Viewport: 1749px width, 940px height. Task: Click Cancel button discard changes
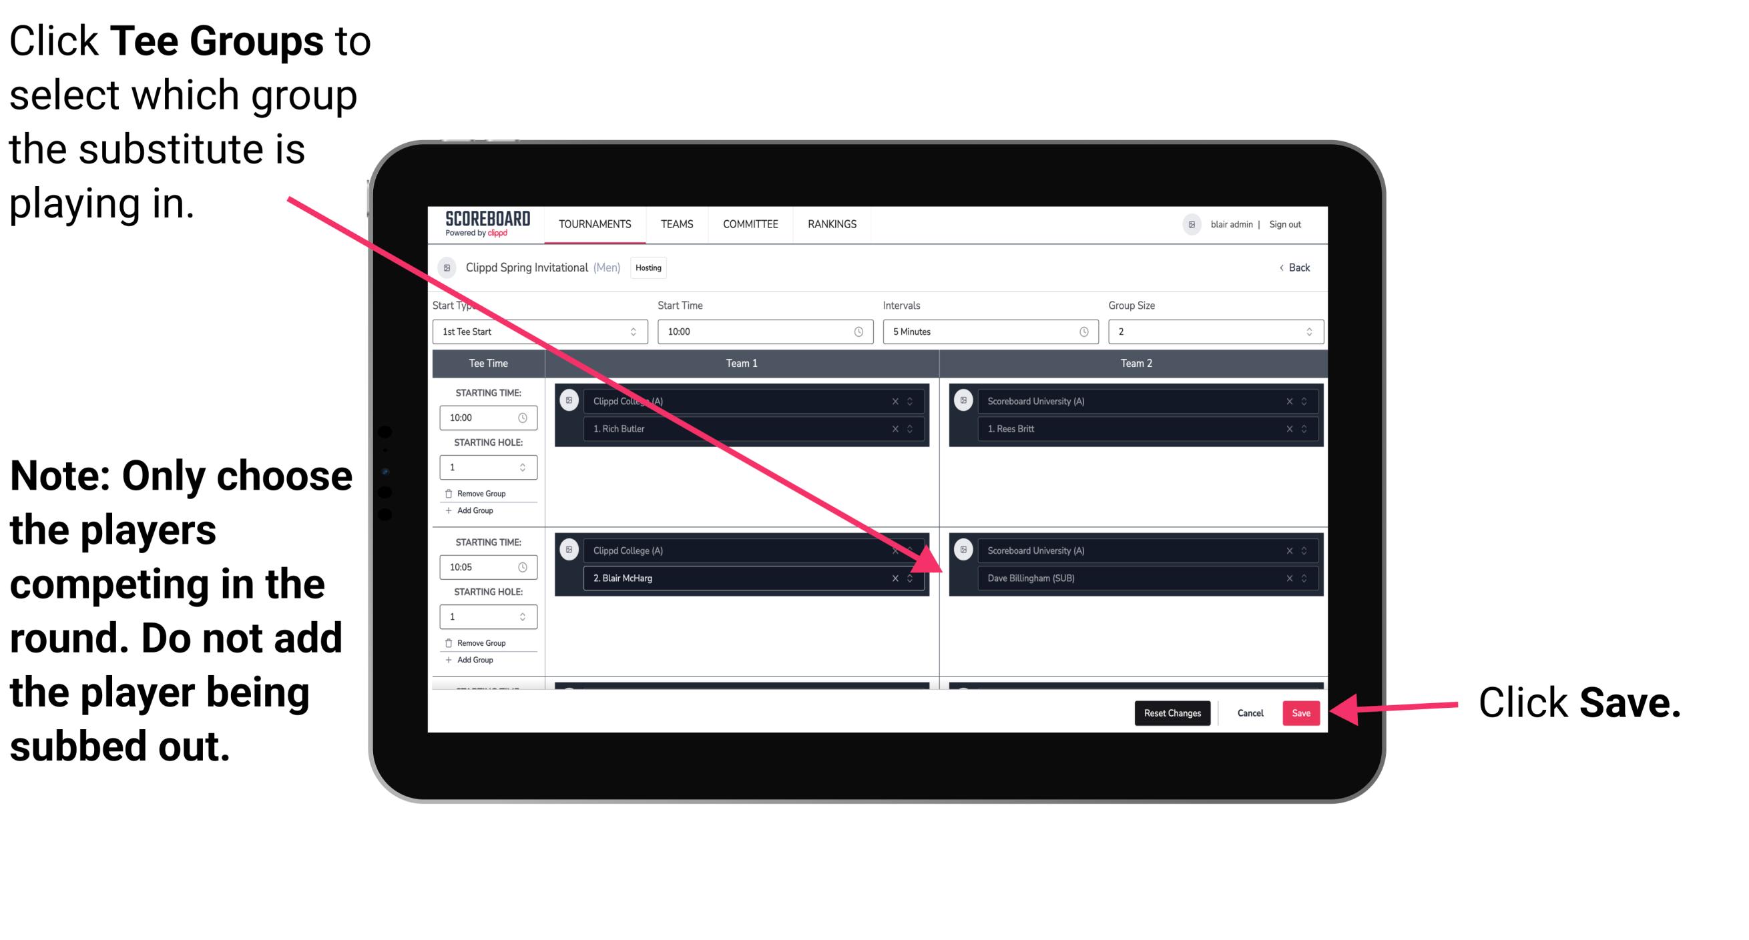pos(1250,712)
